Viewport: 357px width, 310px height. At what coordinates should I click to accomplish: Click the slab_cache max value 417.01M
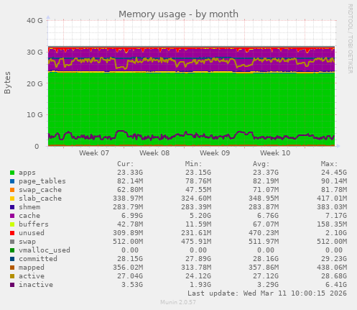tap(332, 199)
